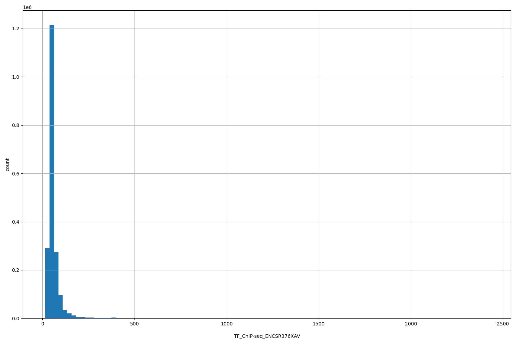
Task: Click the tallest histogram bar
Action: (x=52, y=172)
